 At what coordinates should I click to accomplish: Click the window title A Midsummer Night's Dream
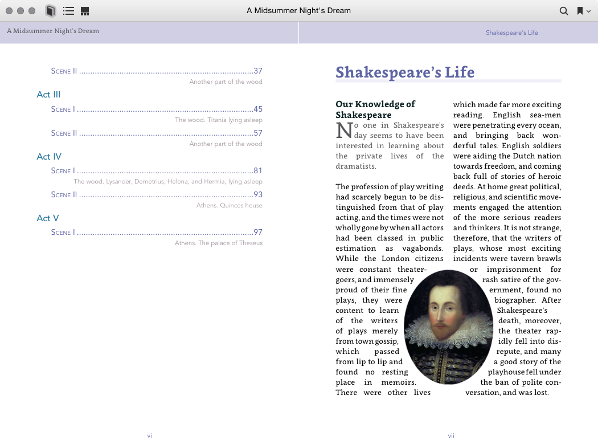298,11
